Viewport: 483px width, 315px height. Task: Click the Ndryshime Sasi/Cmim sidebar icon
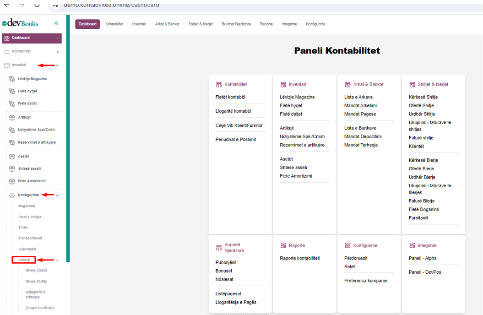point(12,130)
